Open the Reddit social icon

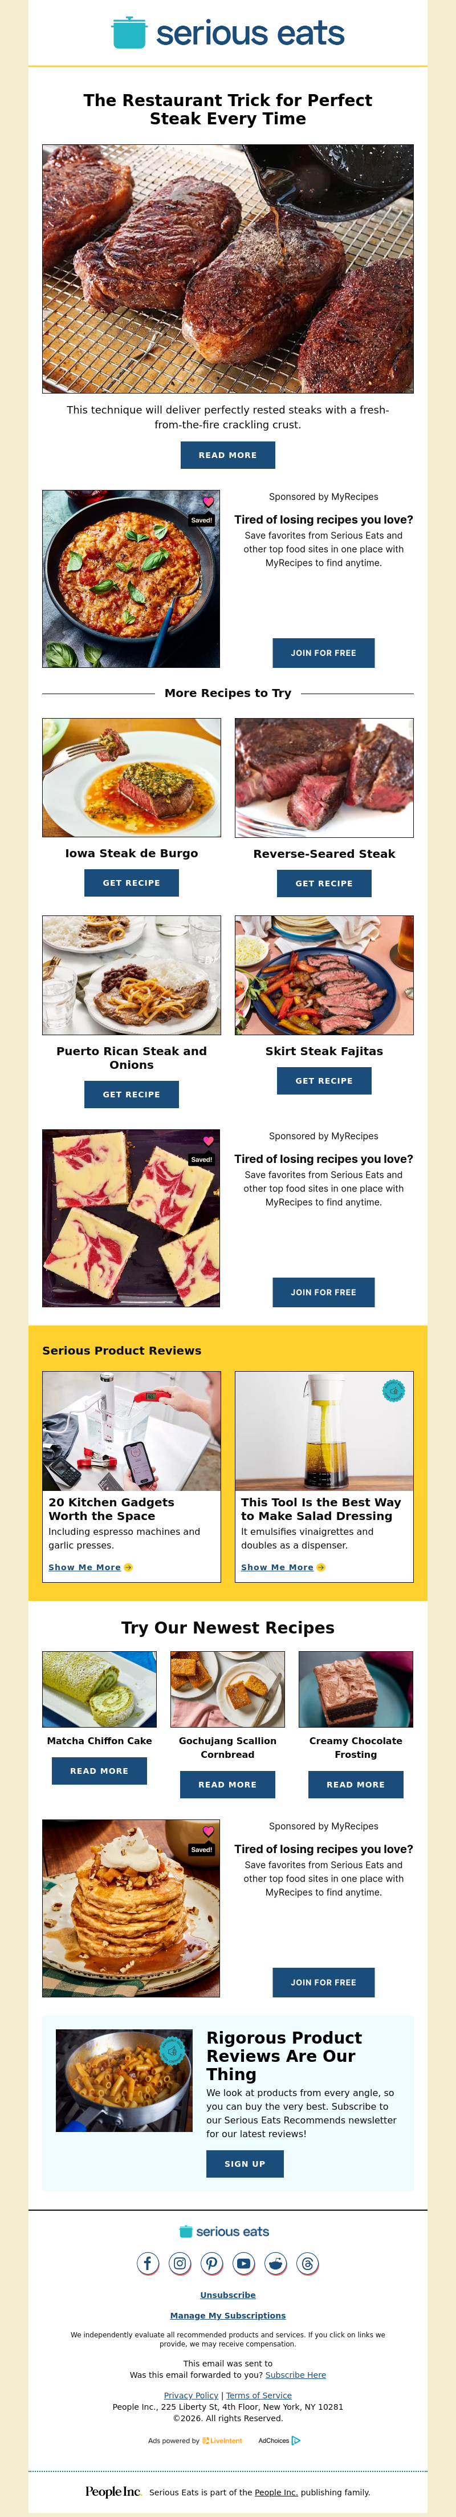276,2264
